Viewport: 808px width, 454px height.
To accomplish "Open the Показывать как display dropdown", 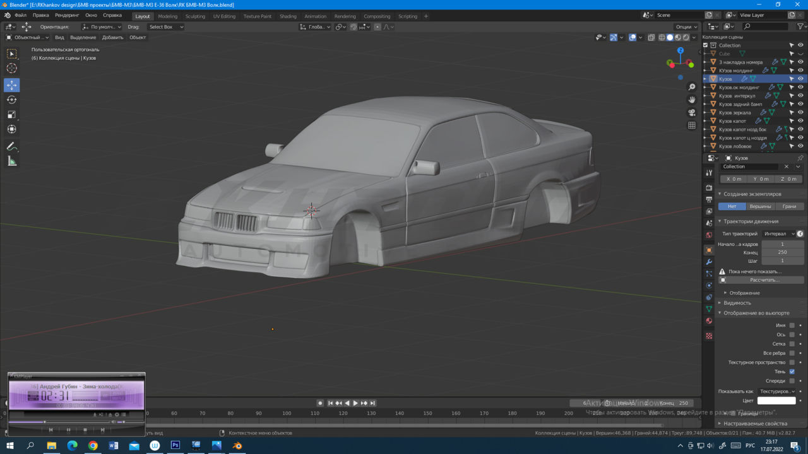I will click(x=776, y=392).
